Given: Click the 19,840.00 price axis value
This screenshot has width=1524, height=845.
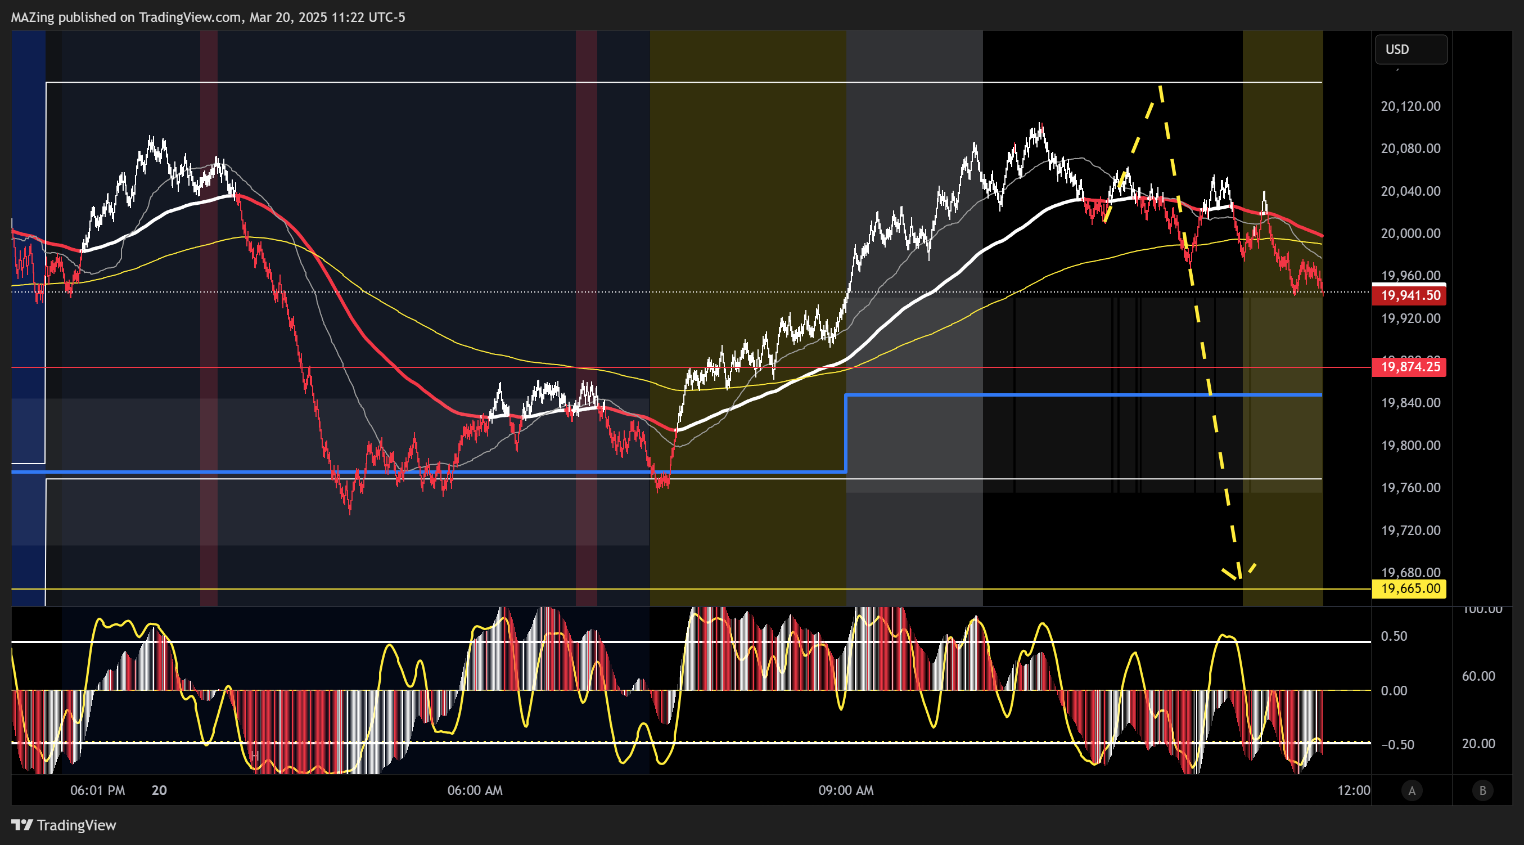Looking at the screenshot, I should click(x=1410, y=403).
